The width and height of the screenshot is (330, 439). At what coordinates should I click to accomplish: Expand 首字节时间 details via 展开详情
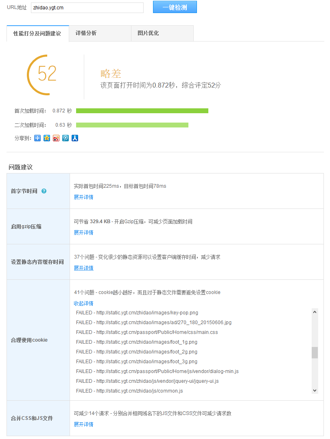pyautogui.click(x=83, y=197)
